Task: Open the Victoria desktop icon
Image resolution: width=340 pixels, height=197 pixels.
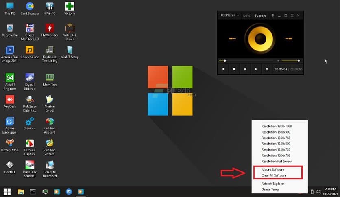Action: tap(70, 7)
